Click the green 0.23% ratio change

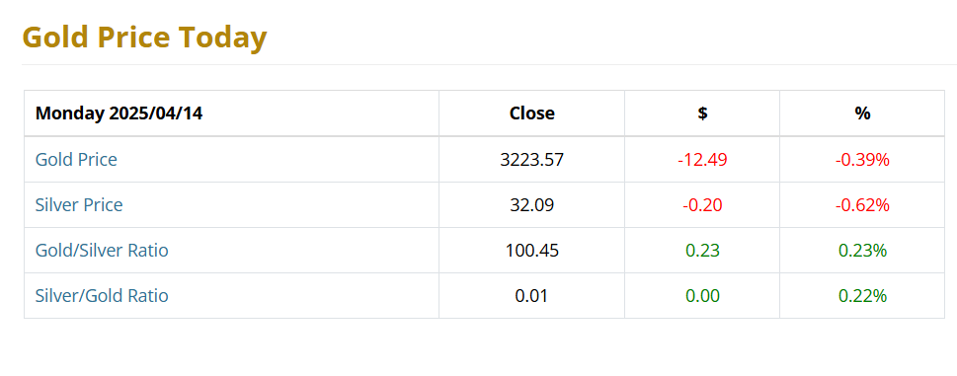862,251
